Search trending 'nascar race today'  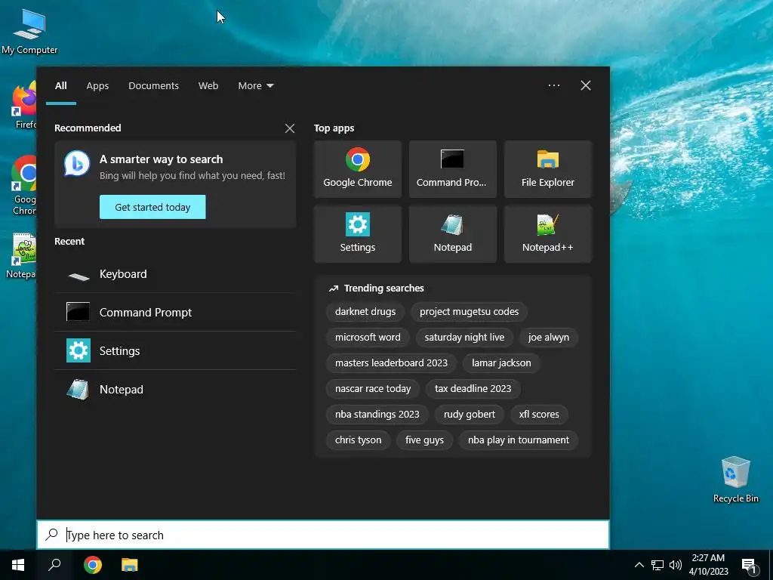point(373,389)
